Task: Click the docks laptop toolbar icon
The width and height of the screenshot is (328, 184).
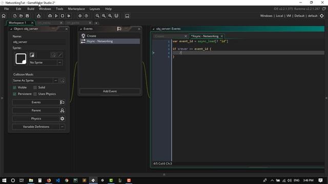Action: pyautogui.click(x=127, y=16)
